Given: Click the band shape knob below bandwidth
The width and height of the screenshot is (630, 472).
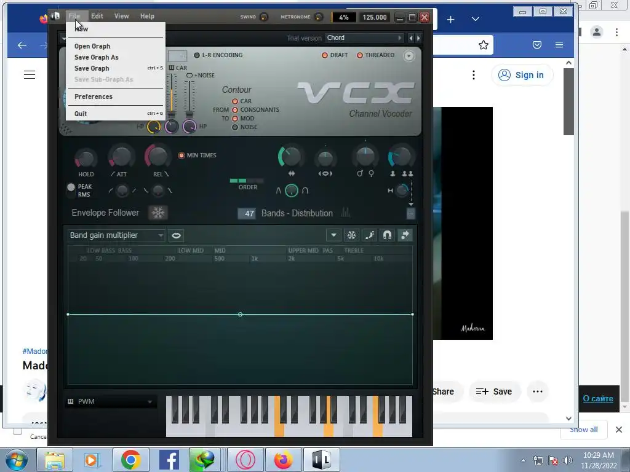Looking at the screenshot, I should click(x=291, y=191).
